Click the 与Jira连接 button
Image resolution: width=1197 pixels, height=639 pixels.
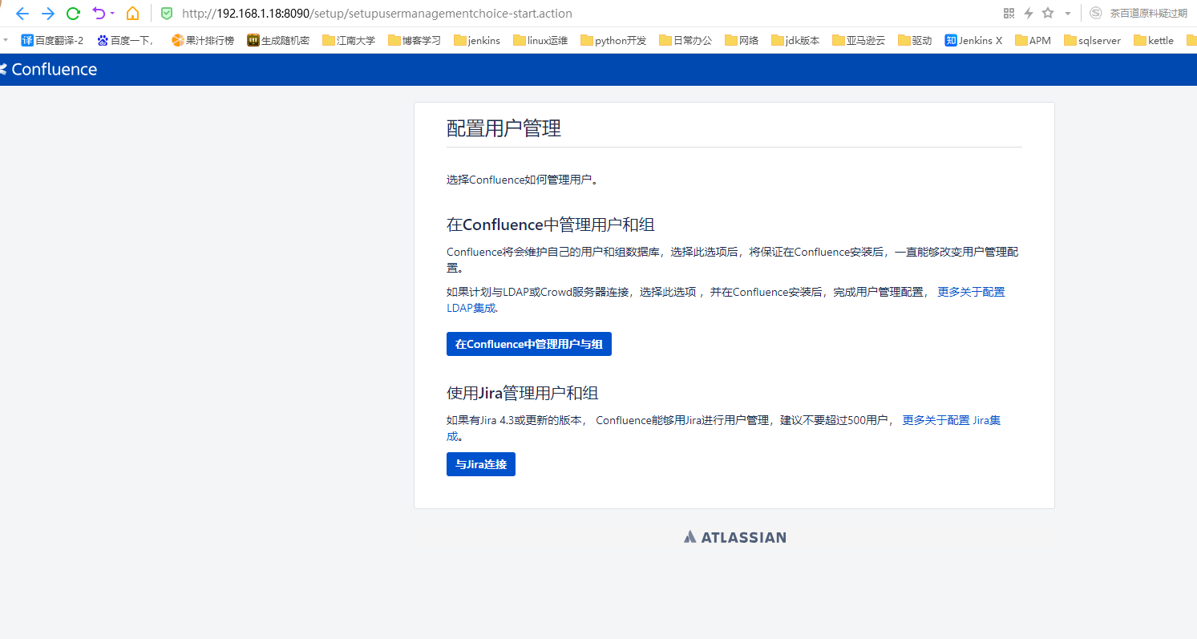[481, 464]
